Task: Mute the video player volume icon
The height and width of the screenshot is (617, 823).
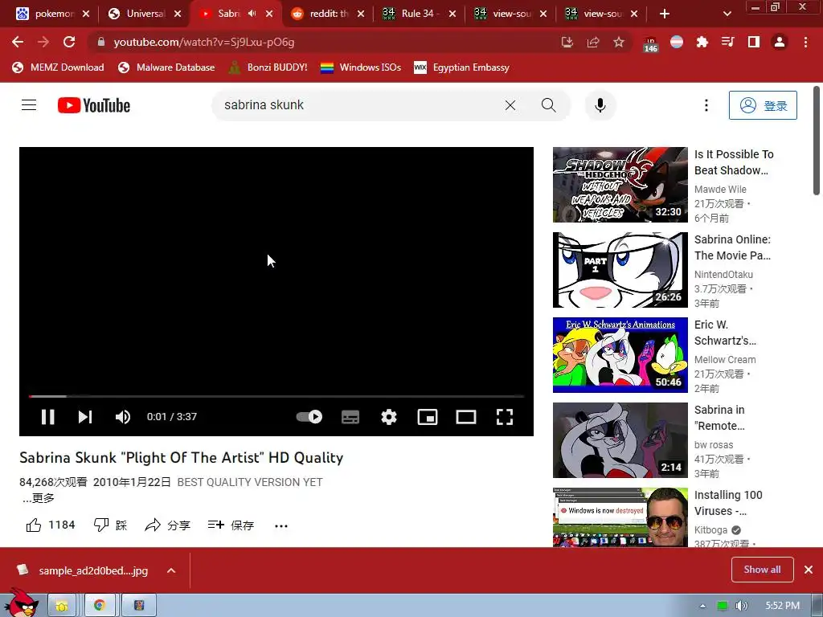Action: click(x=123, y=417)
